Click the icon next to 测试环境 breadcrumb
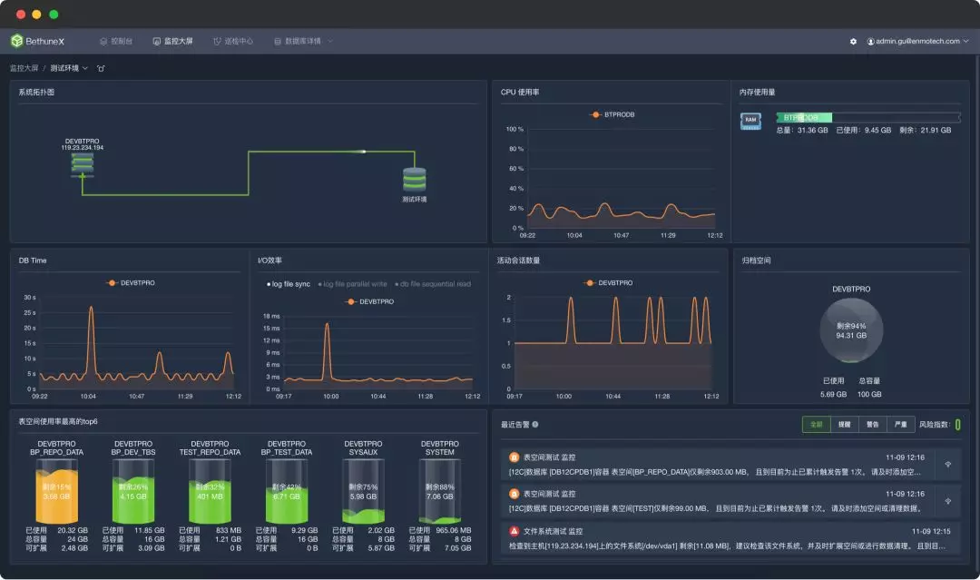The width and height of the screenshot is (980, 580). click(101, 68)
